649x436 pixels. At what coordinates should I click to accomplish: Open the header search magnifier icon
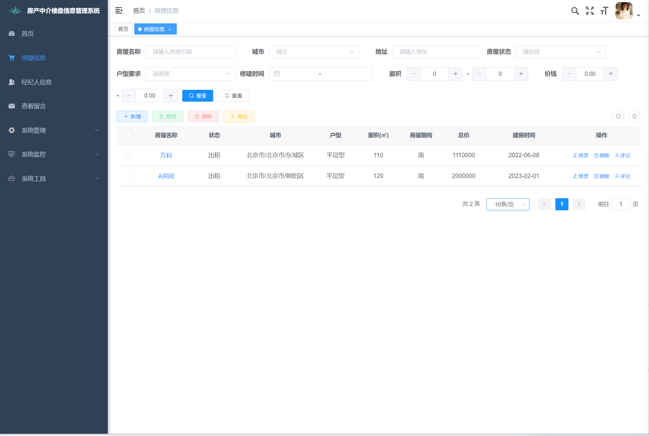(575, 11)
